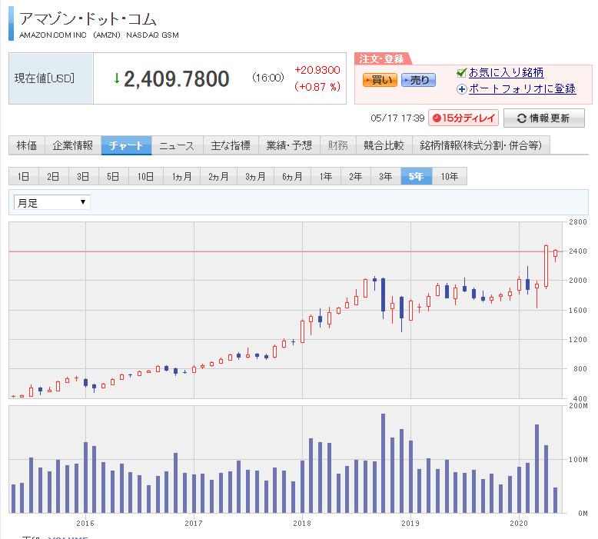Click the 2400 price axis label
The width and height of the screenshot is (598, 539).
click(578, 251)
